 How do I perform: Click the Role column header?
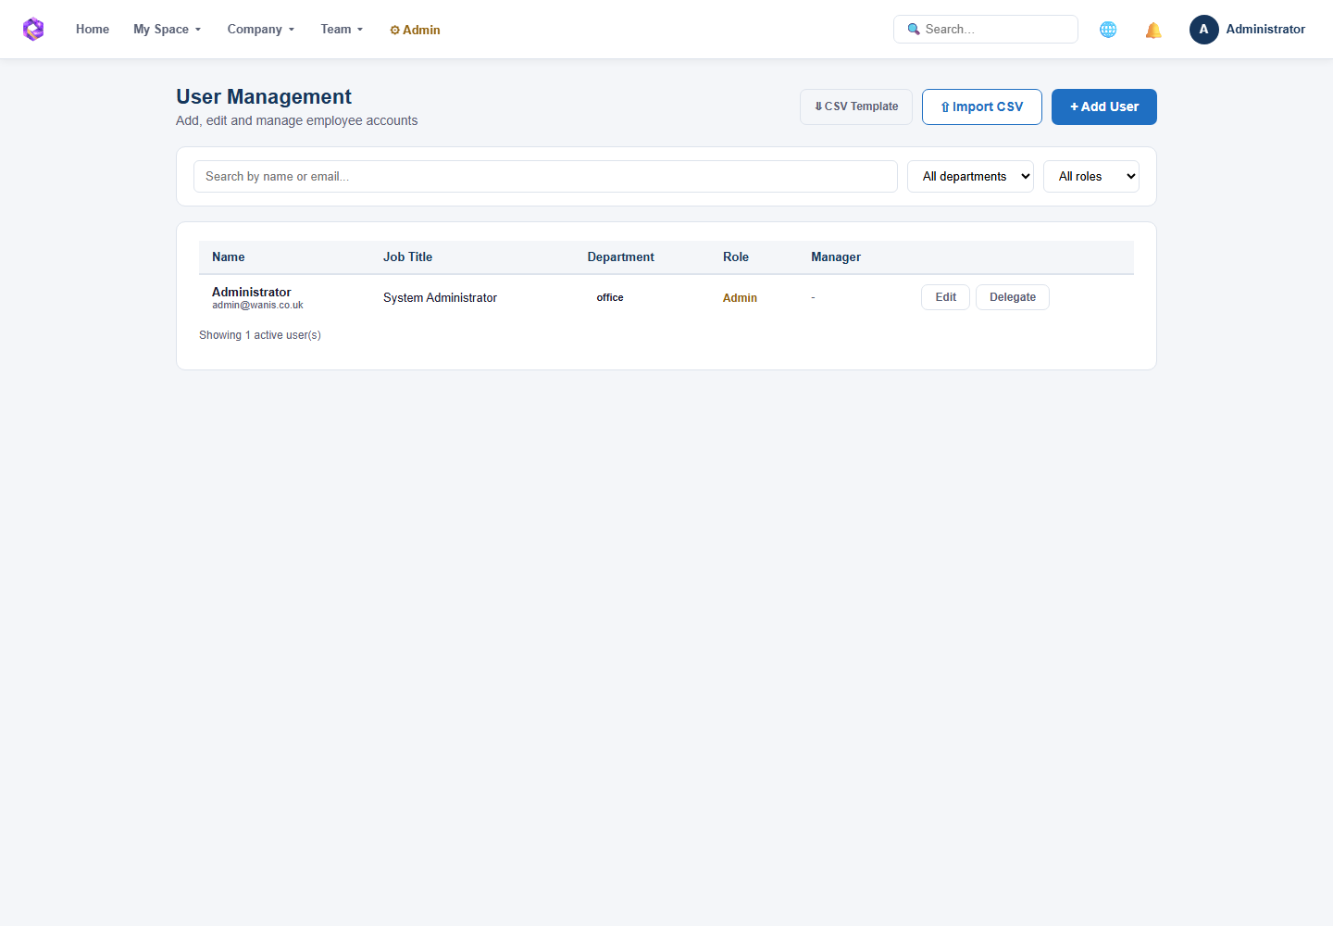[736, 257]
